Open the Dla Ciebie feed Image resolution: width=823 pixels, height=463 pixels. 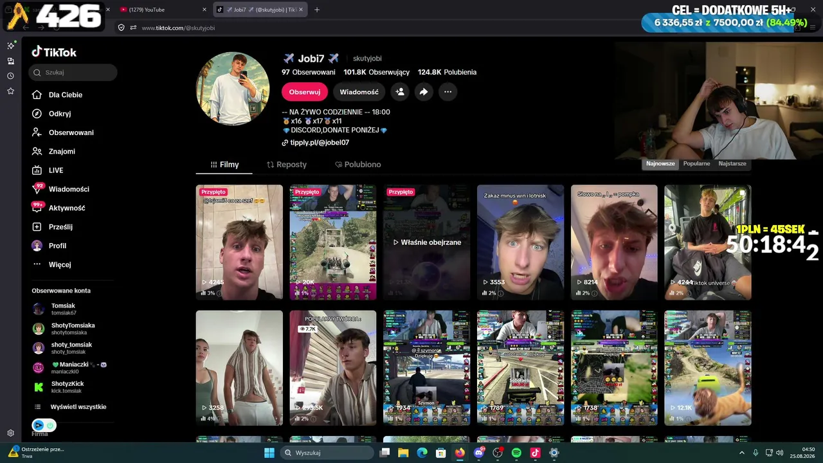[x=65, y=95]
